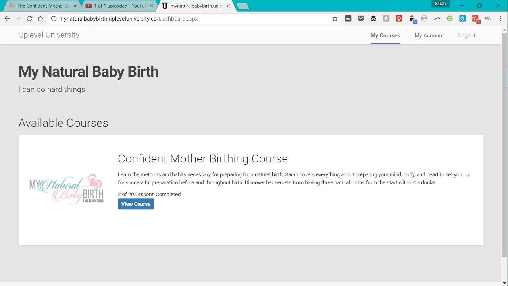
Task: Click the browser forward arrow
Action: pyautogui.click(x=18, y=19)
